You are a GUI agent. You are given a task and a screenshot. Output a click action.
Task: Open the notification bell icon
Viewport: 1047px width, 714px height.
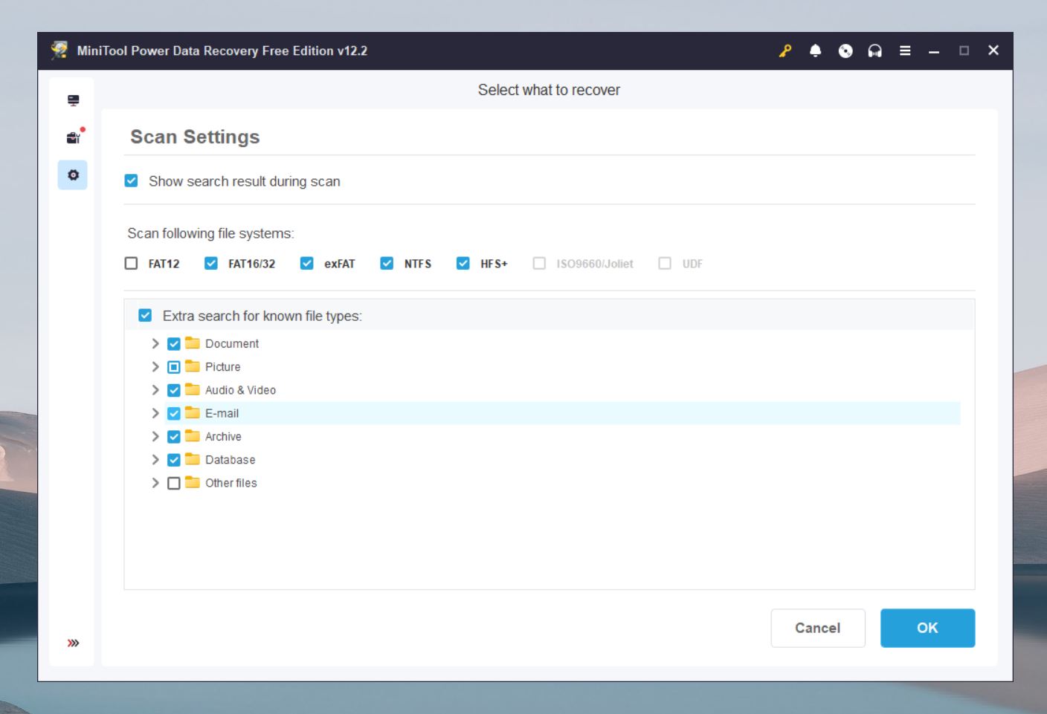point(815,51)
